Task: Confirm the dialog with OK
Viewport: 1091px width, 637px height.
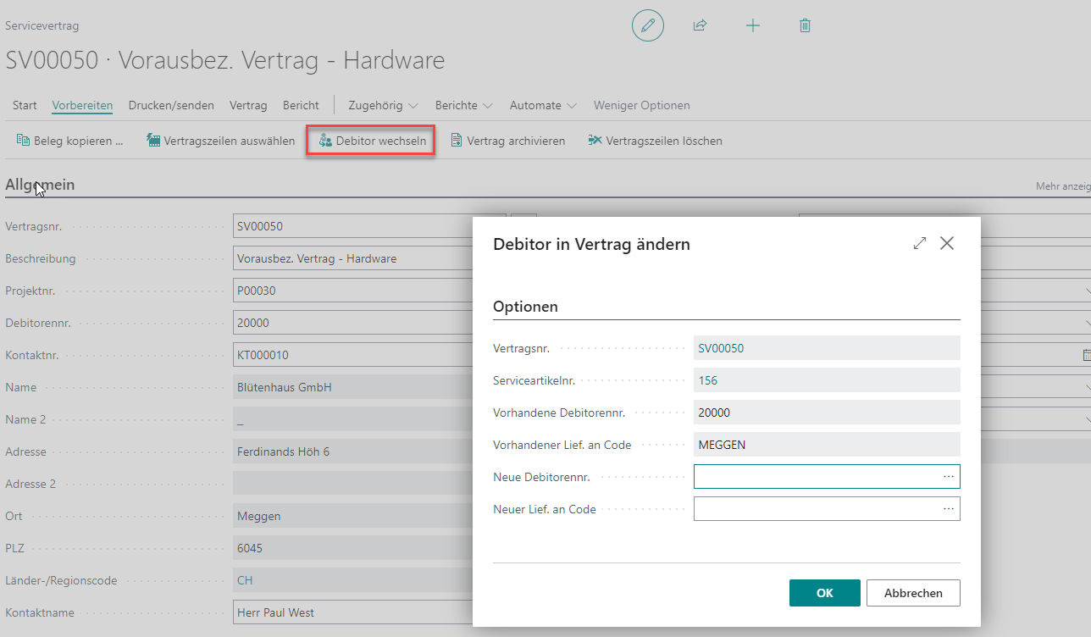Action: 825,593
